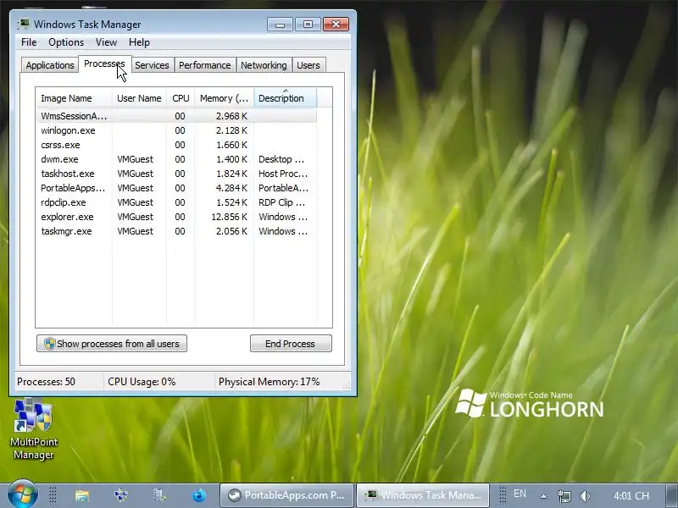Viewport: 678px width, 508px height.
Task: Switch to PortableApps.com taskbar button
Action: (x=286, y=495)
